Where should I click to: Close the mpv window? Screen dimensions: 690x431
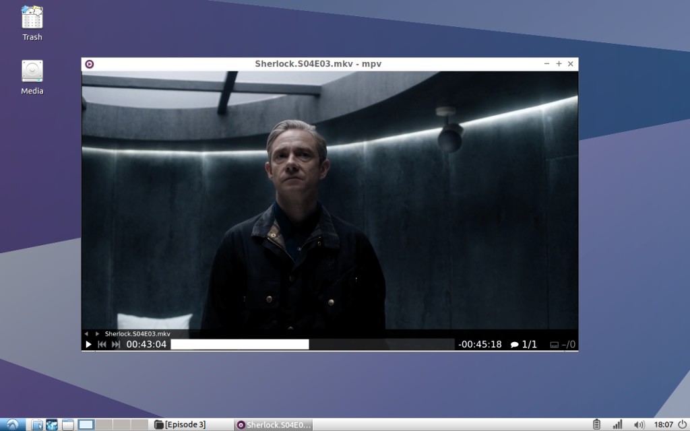[x=571, y=64]
